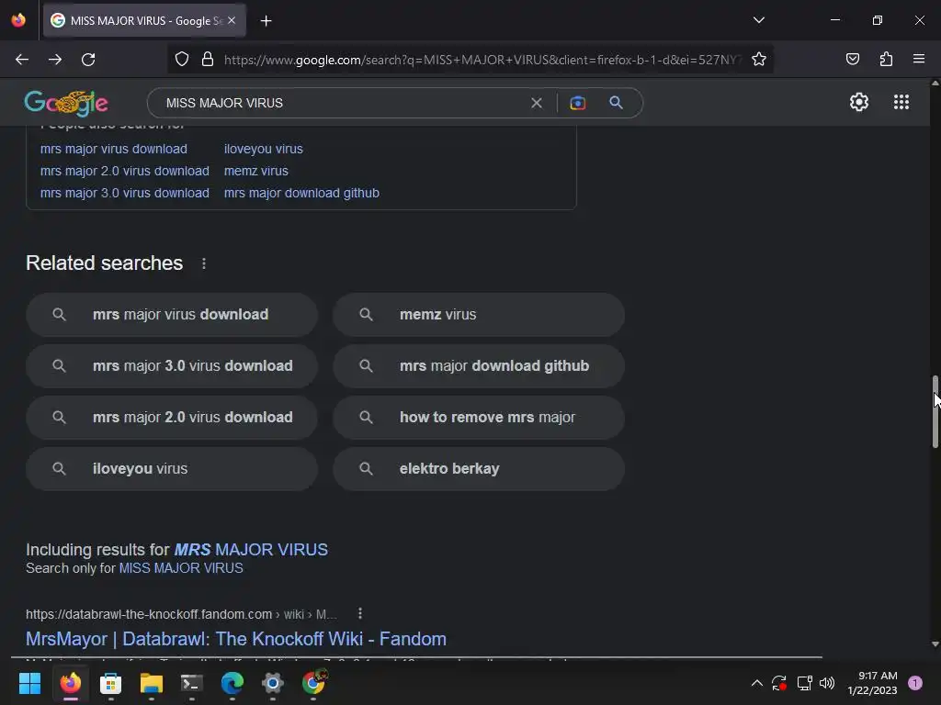The width and height of the screenshot is (941, 705).
Task: Click the scrollbar up arrow
Action: (x=935, y=84)
